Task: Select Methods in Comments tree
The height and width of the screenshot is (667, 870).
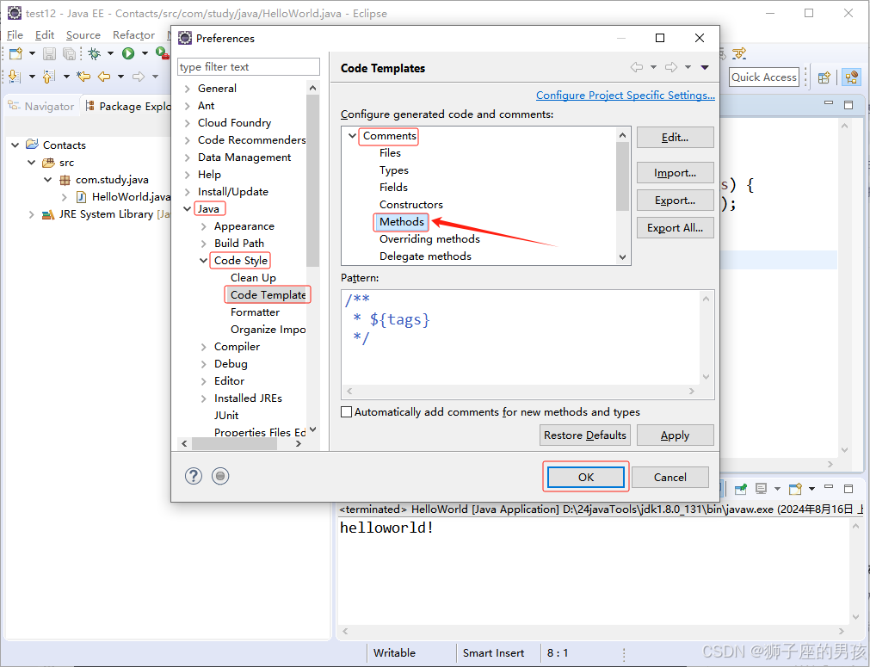Action: click(x=402, y=222)
